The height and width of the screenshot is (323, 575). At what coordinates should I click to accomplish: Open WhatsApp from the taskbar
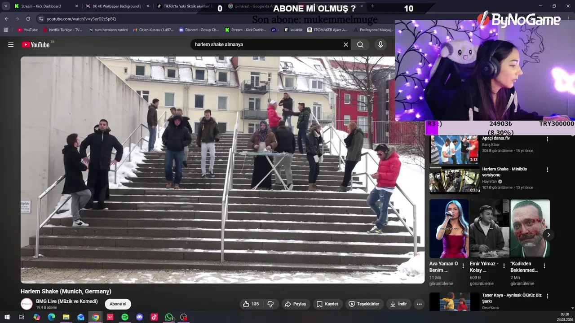tap(169, 317)
